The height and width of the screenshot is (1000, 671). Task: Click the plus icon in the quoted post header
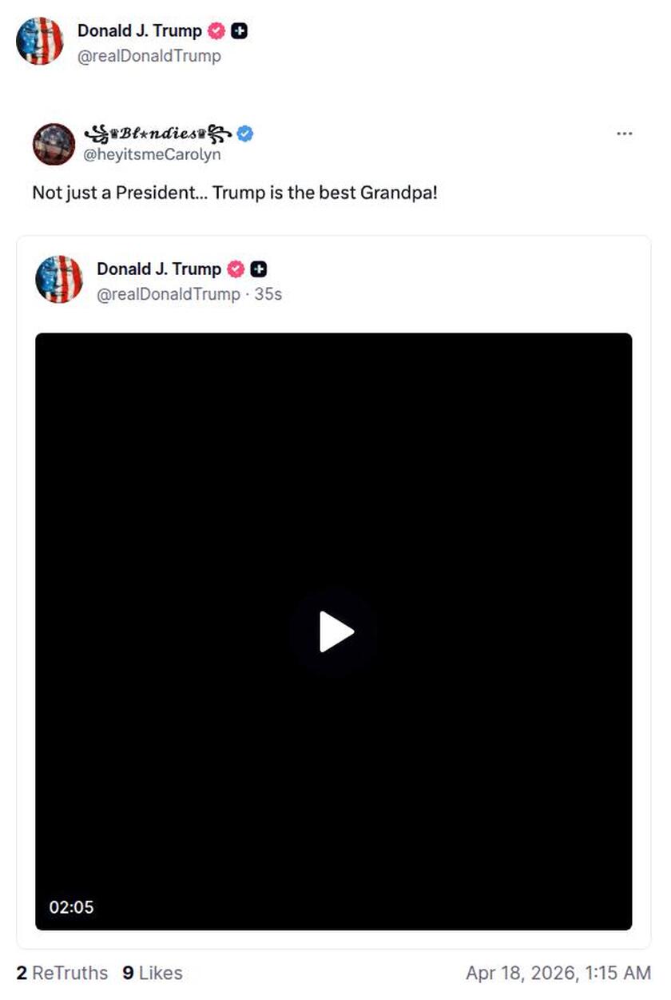(257, 269)
